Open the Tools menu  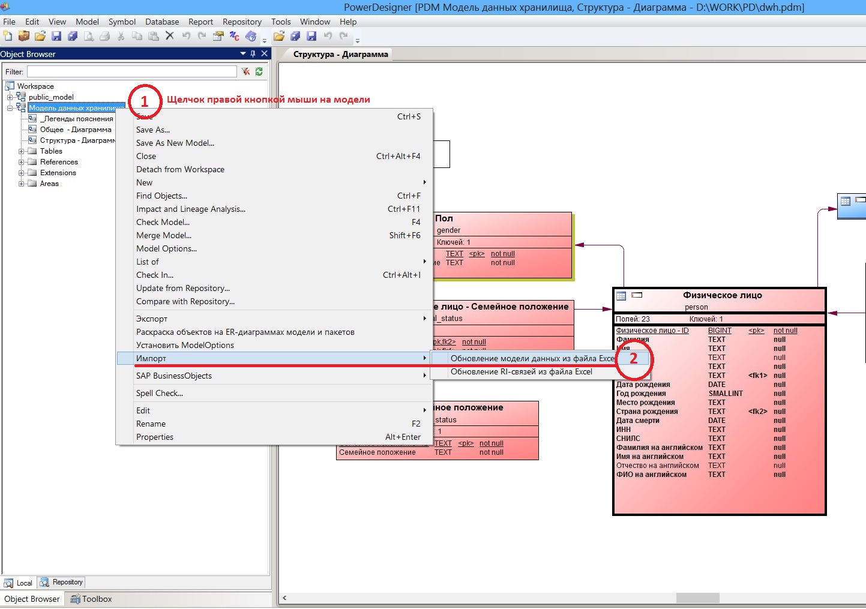[x=281, y=22]
